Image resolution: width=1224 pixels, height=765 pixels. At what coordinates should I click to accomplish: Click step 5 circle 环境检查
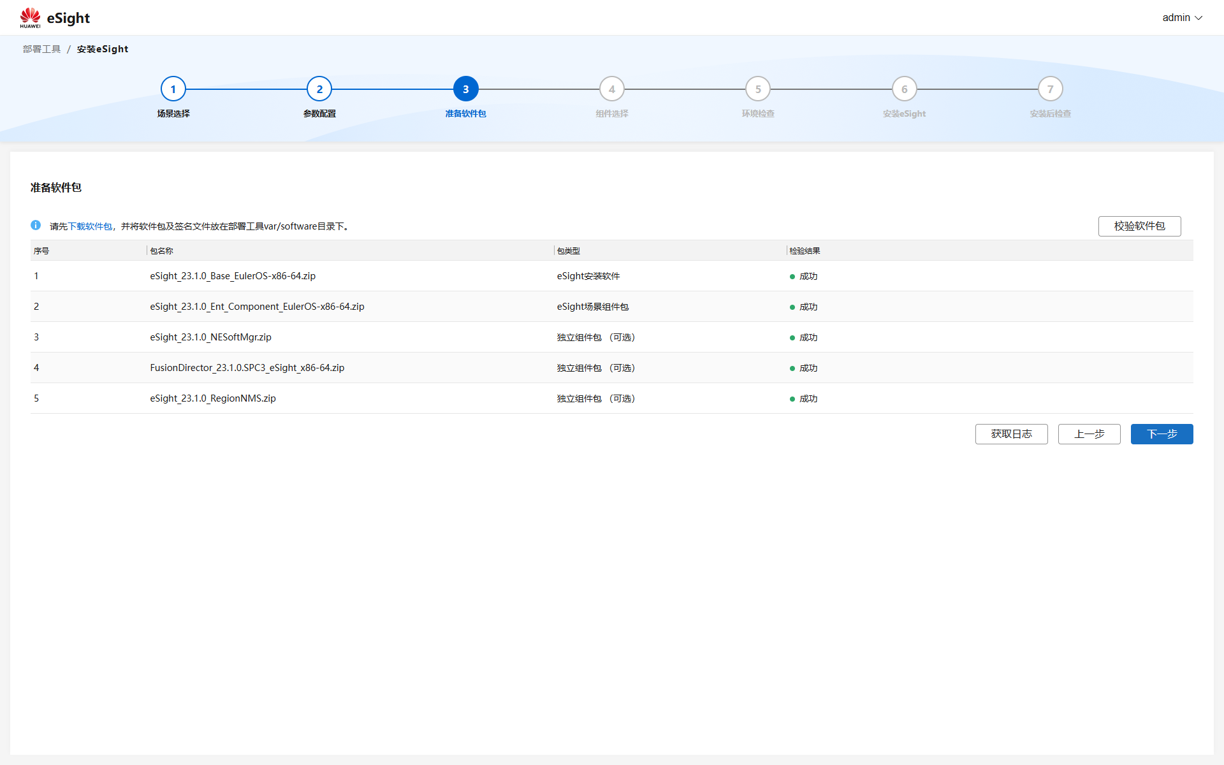point(758,89)
